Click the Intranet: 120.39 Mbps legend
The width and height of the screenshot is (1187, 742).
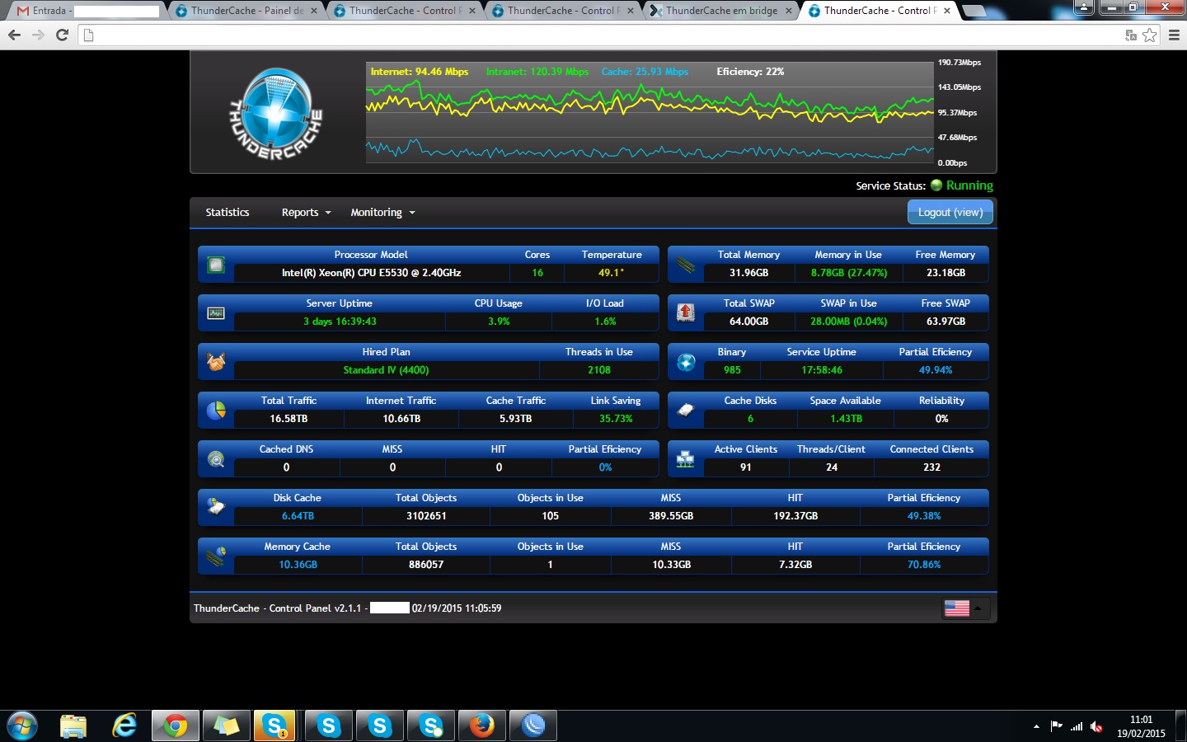click(537, 72)
